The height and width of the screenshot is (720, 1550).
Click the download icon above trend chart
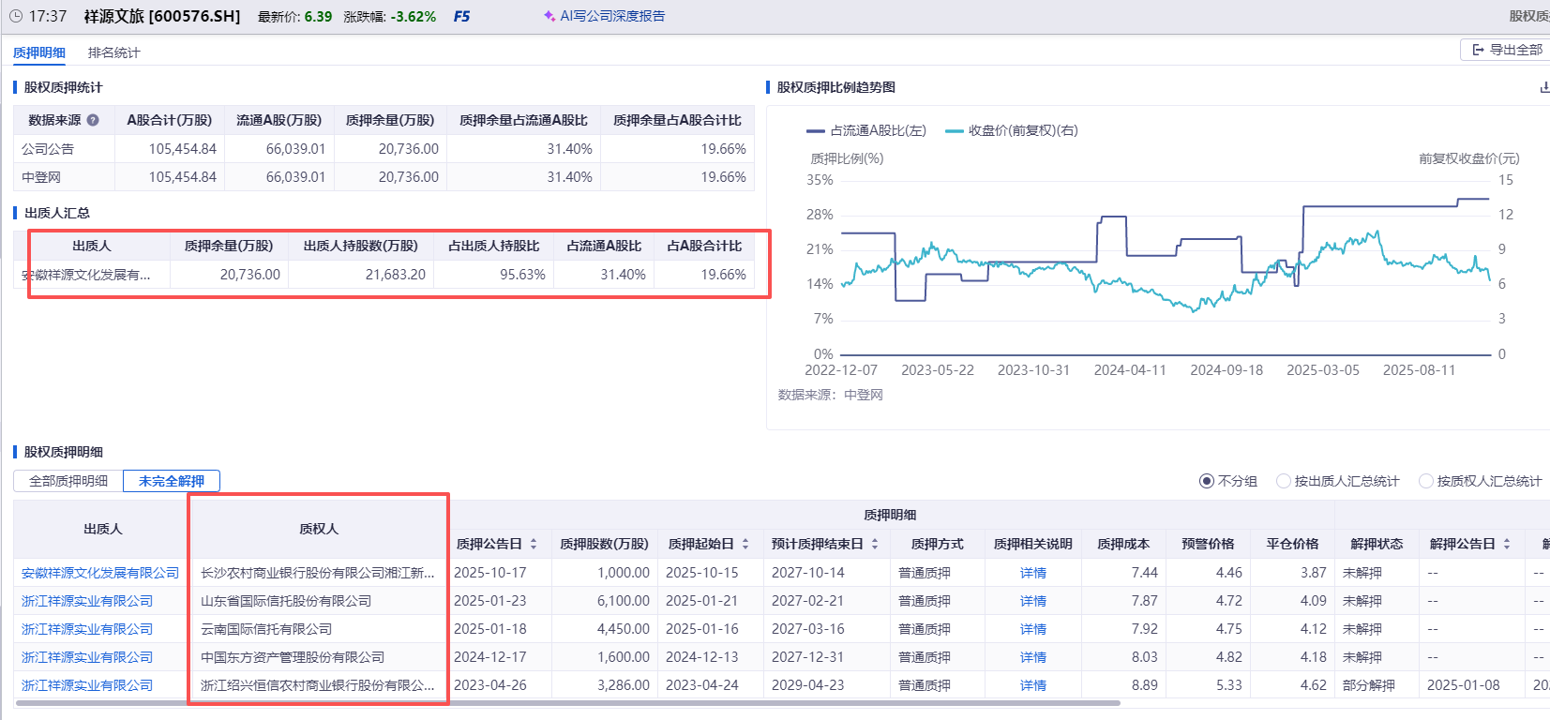tap(1544, 87)
